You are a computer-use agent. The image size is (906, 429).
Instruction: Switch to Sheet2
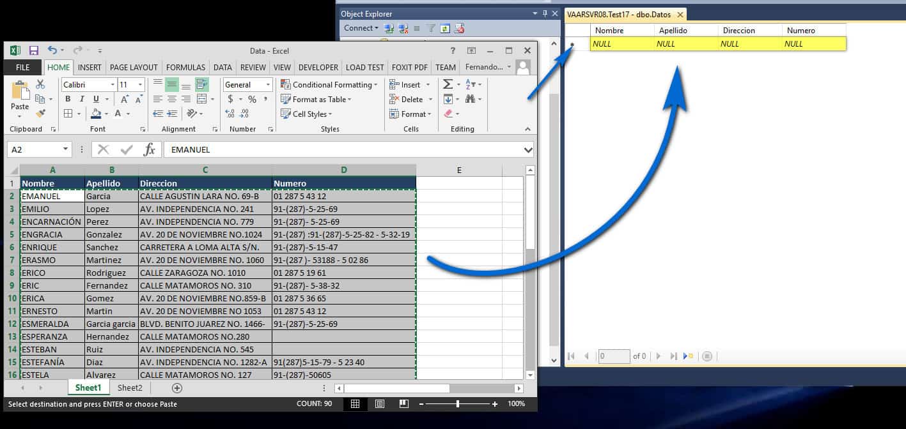pos(130,388)
